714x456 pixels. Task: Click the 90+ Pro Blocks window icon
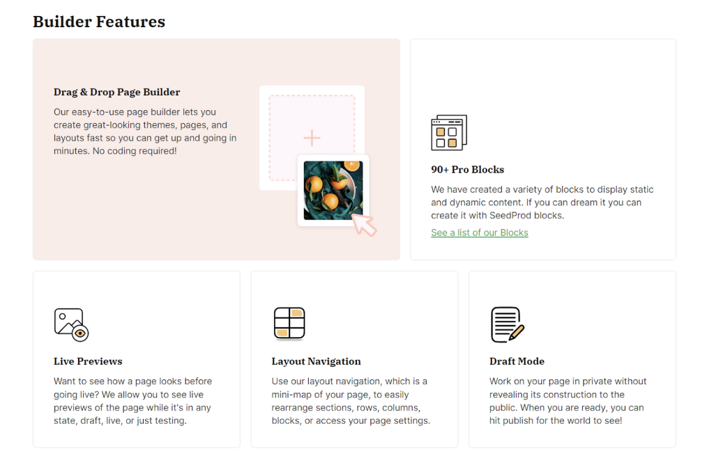point(448,132)
